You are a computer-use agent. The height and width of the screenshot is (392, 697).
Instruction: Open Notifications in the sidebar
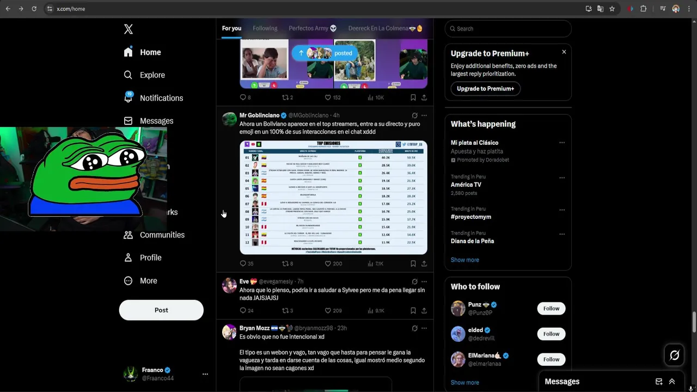tap(153, 98)
